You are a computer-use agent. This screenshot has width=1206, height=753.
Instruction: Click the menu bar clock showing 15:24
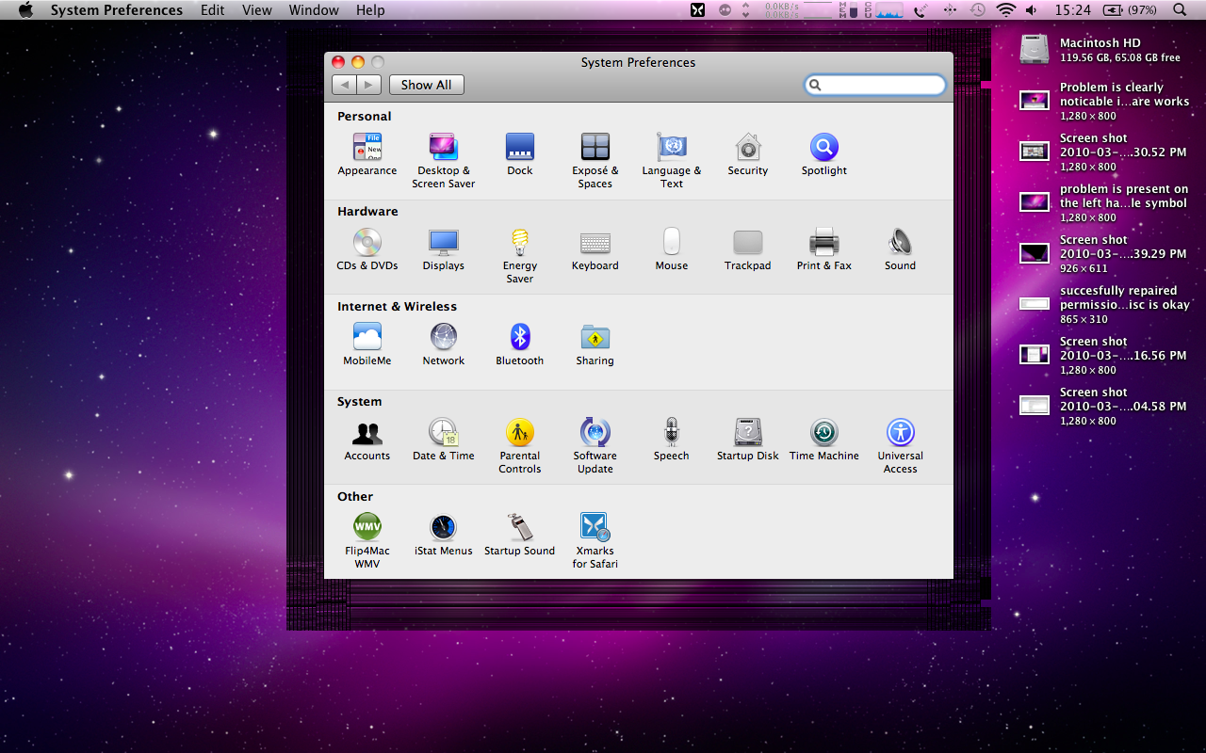[1073, 10]
